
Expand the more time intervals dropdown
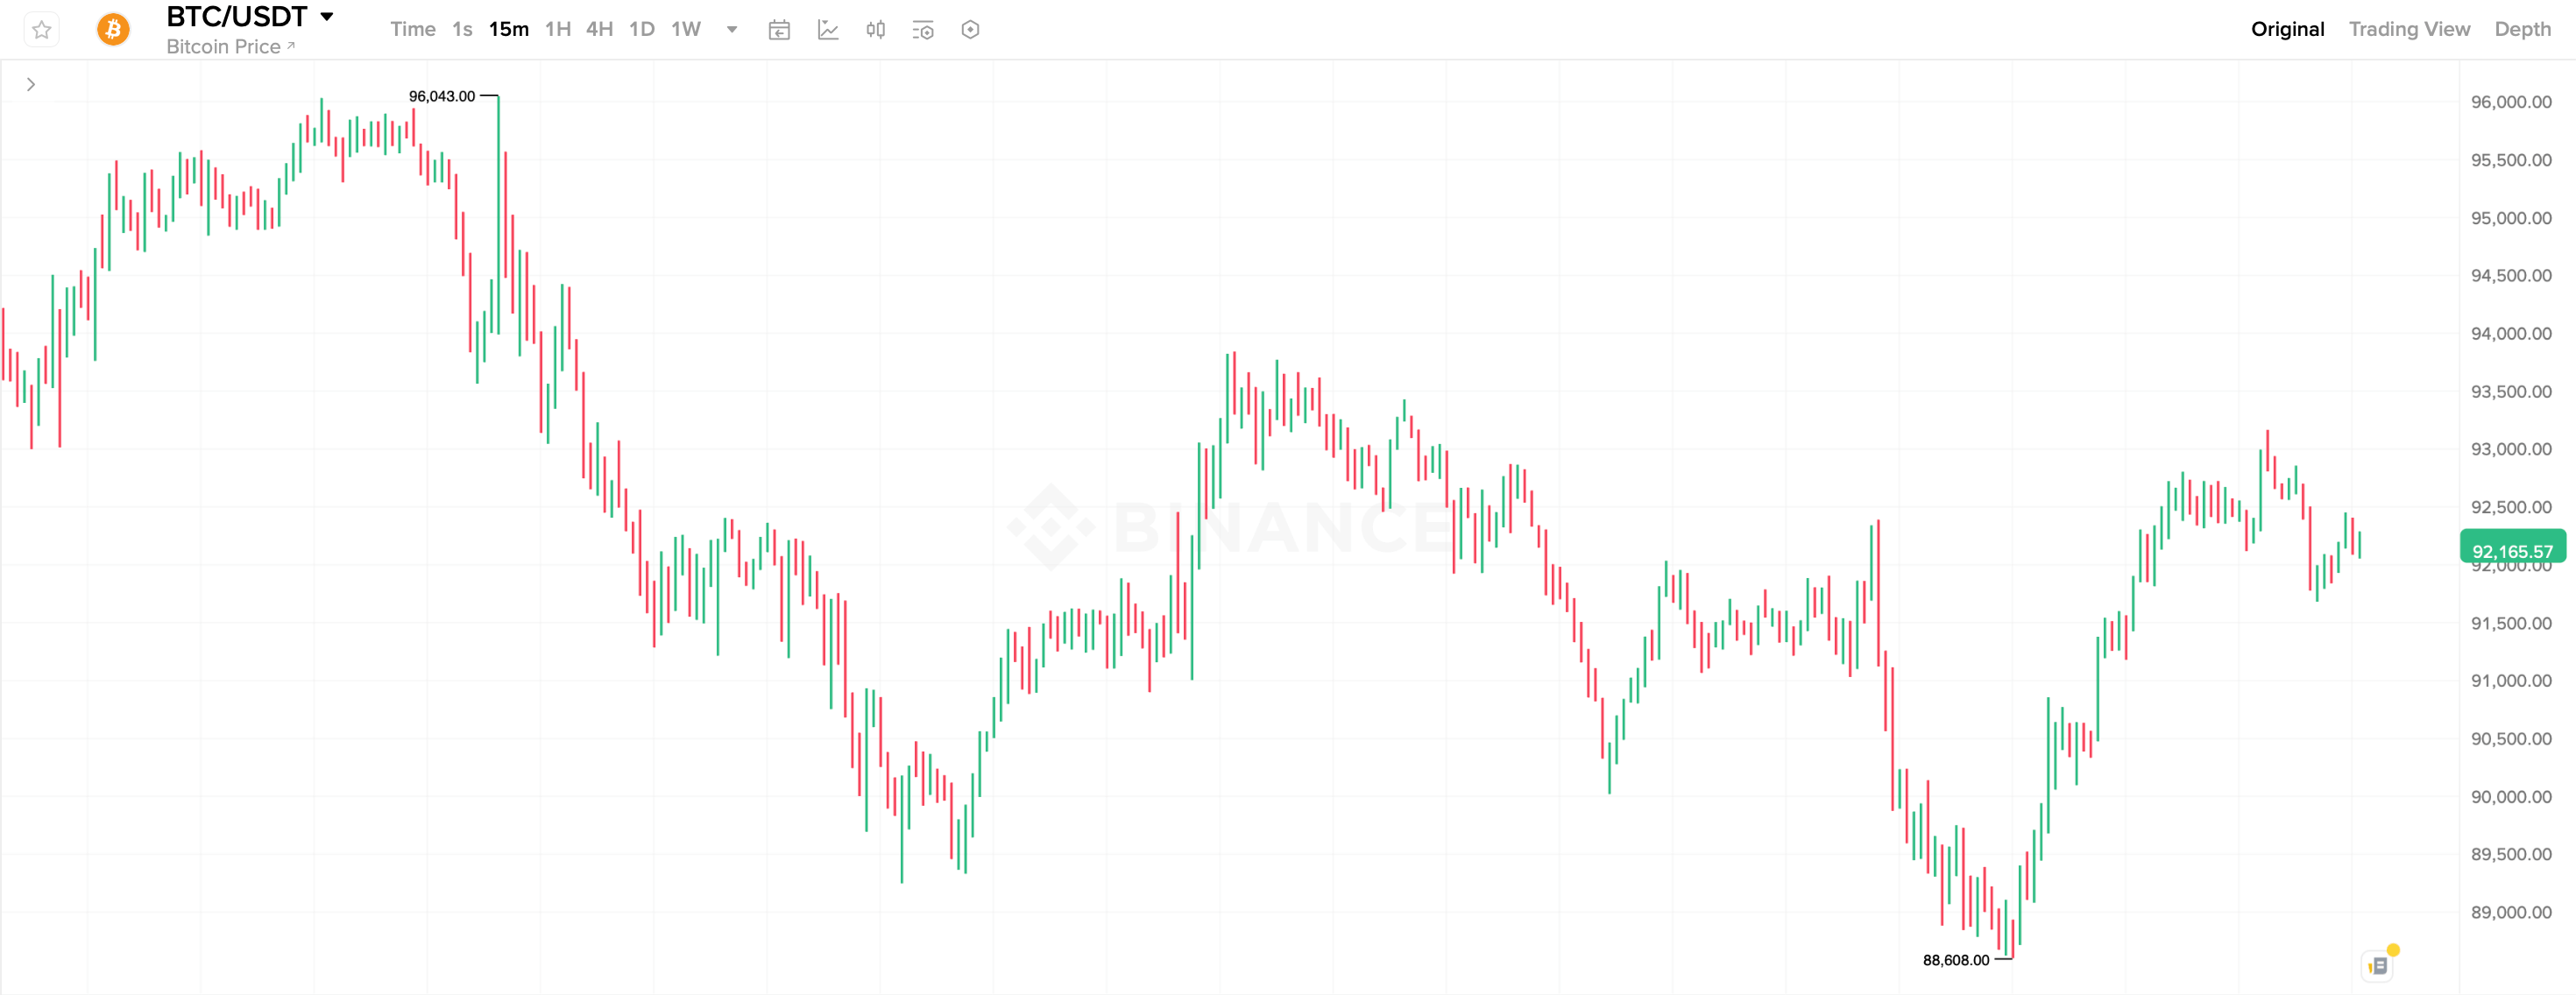point(732,29)
